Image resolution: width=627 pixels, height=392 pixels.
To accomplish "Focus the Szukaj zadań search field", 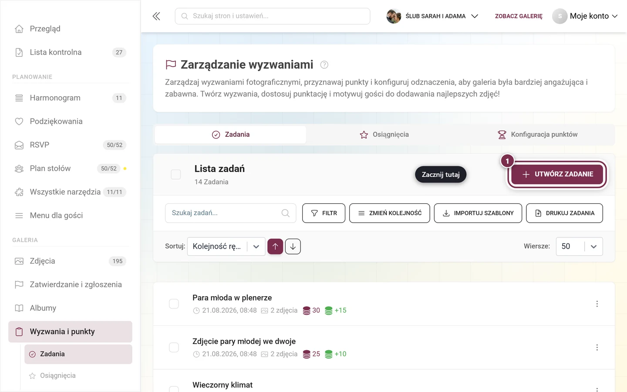I will [231, 213].
